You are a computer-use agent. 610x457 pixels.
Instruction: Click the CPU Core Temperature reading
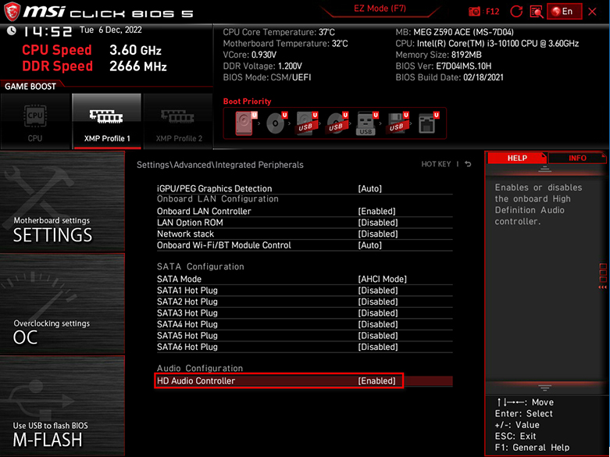click(x=279, y=32)
